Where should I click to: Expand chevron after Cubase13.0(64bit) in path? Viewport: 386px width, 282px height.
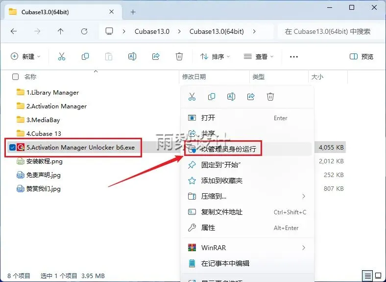[x=254, y=31]
